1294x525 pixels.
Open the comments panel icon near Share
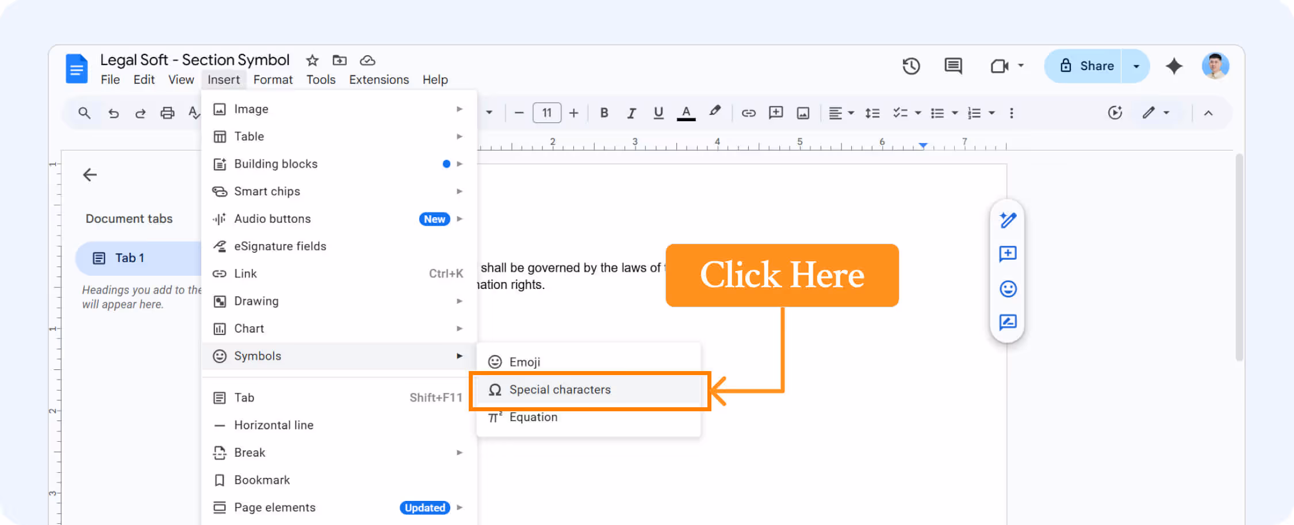[x=952, y=66]
